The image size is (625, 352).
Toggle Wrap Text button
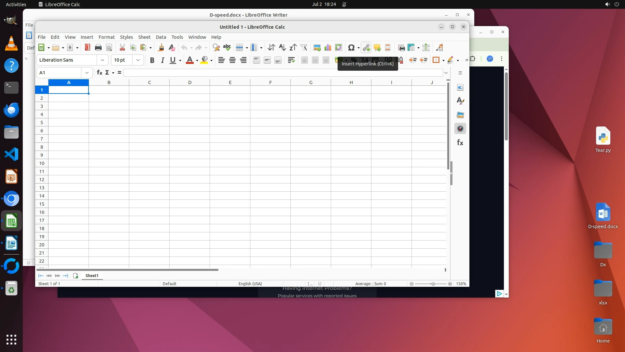291,60
